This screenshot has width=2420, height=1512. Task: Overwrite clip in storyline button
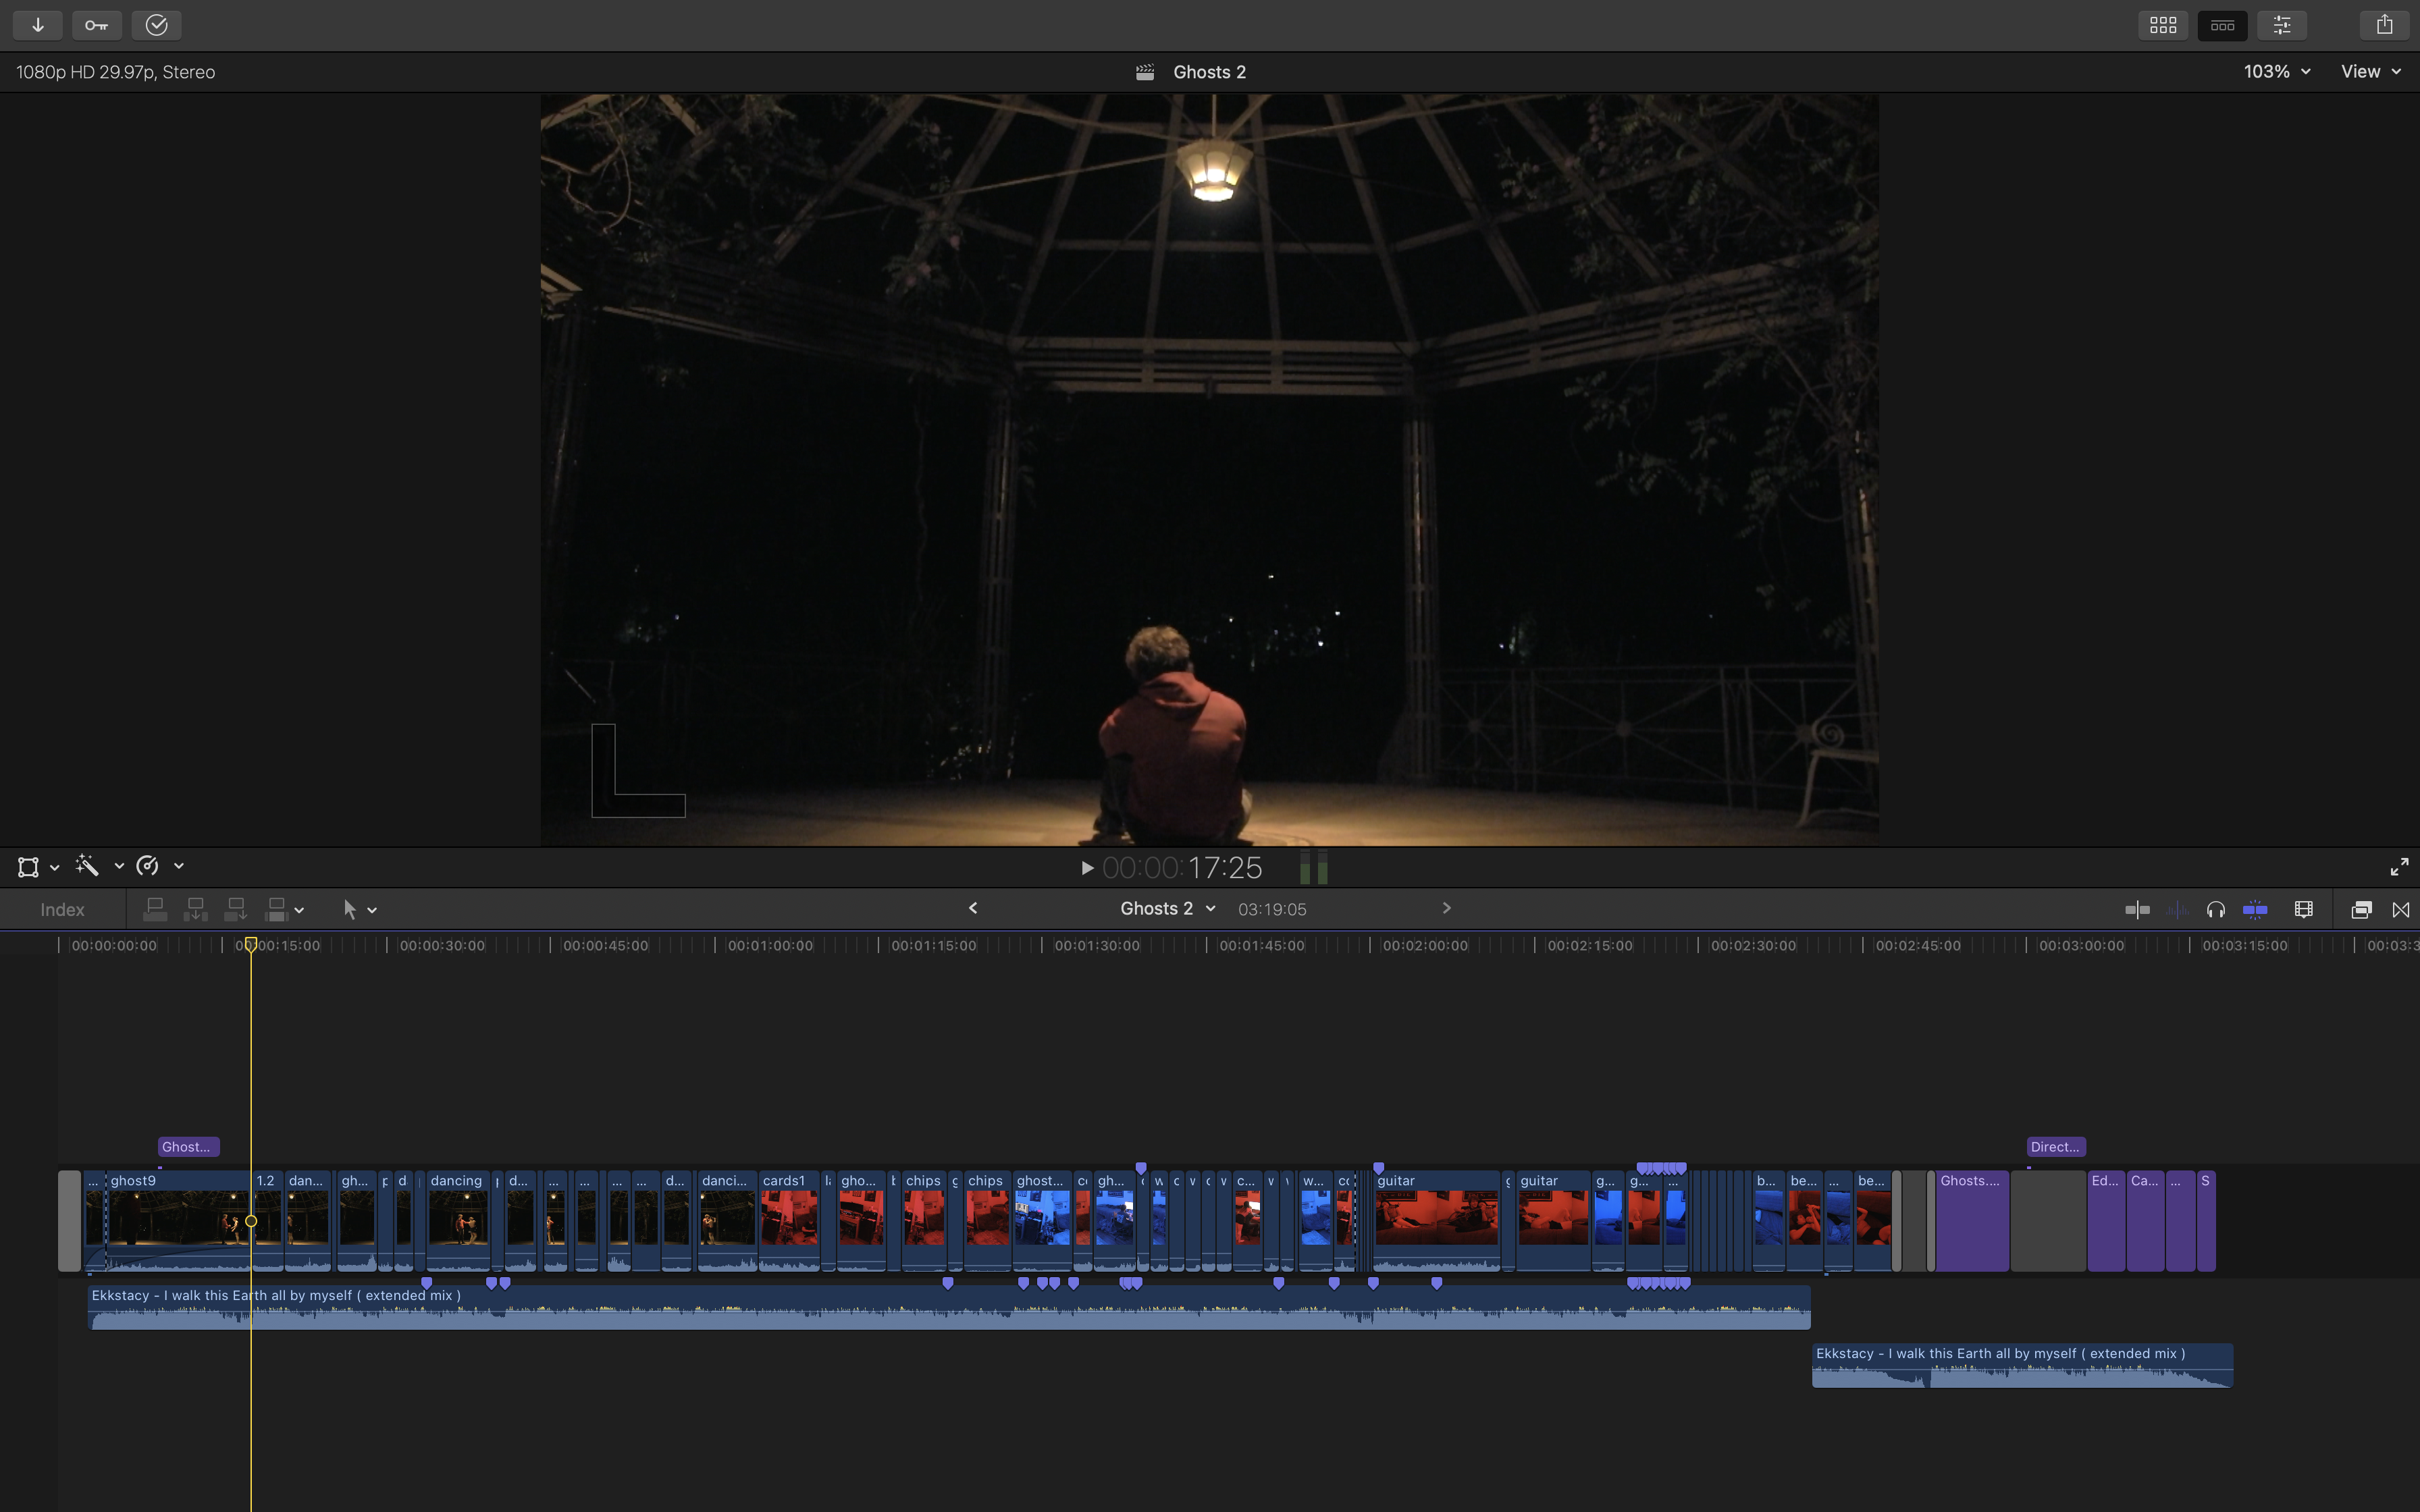click(x=276, y=909)
